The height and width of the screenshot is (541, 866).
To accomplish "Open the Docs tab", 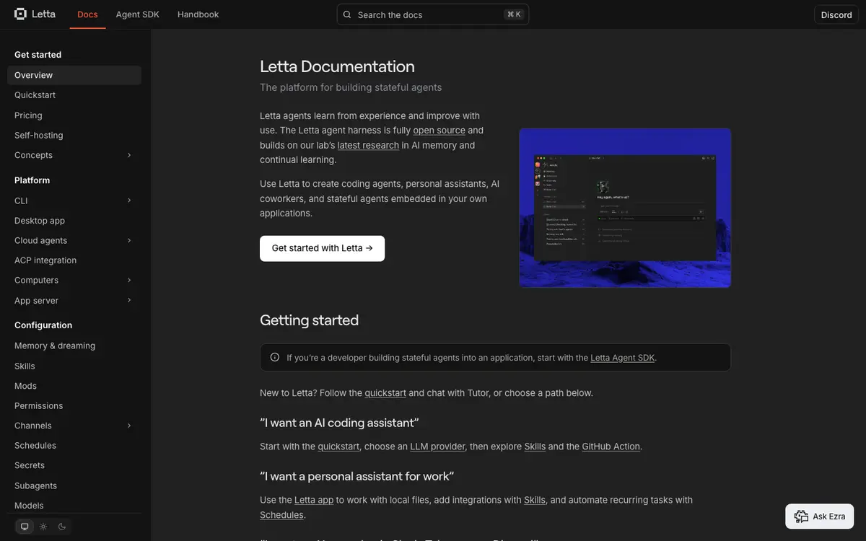I will [87, 14].
